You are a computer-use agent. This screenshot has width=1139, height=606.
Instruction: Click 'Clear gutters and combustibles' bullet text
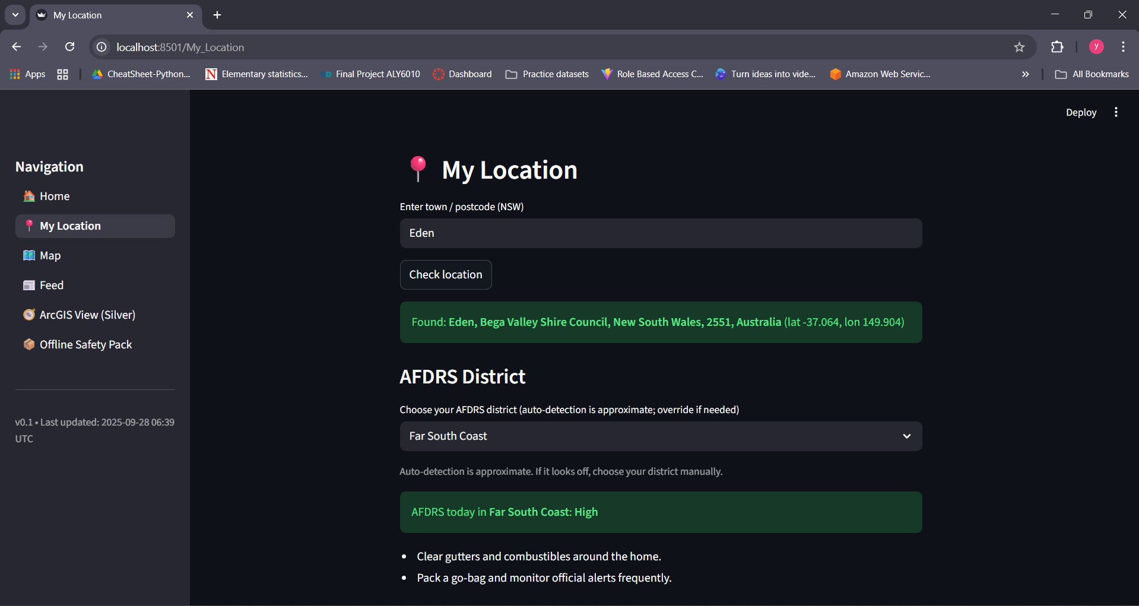[539, 557]
